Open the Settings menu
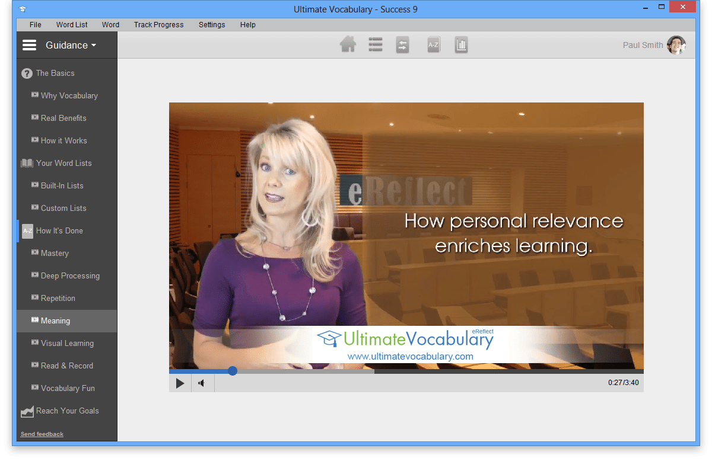This screenshot has width=712, height=468. point(212,25)
